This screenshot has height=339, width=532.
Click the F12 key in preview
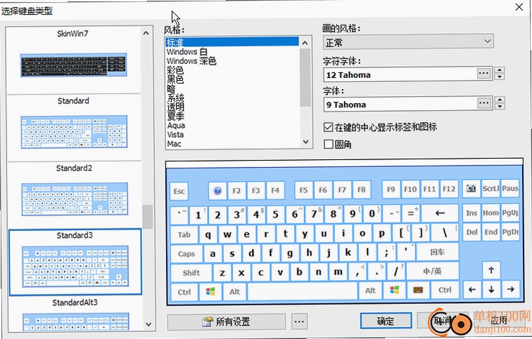tap(448, 189)
